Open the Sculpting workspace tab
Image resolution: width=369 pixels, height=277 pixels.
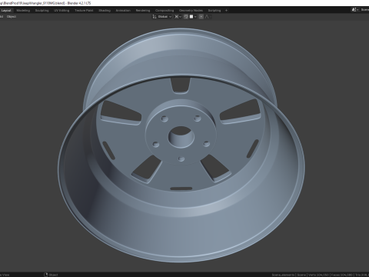[42, 11]
